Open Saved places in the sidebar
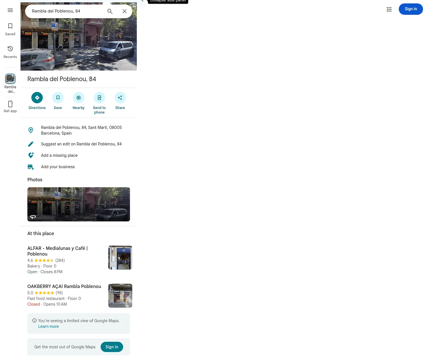The image size is (431, 360). [x=10, y=30]
